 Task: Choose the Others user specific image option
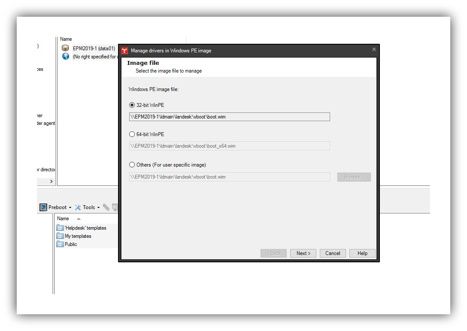tap(132, 164)
